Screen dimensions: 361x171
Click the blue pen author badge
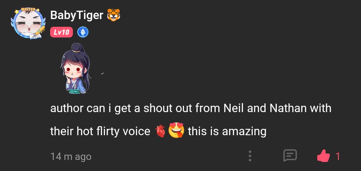click(x=83, y=32)
